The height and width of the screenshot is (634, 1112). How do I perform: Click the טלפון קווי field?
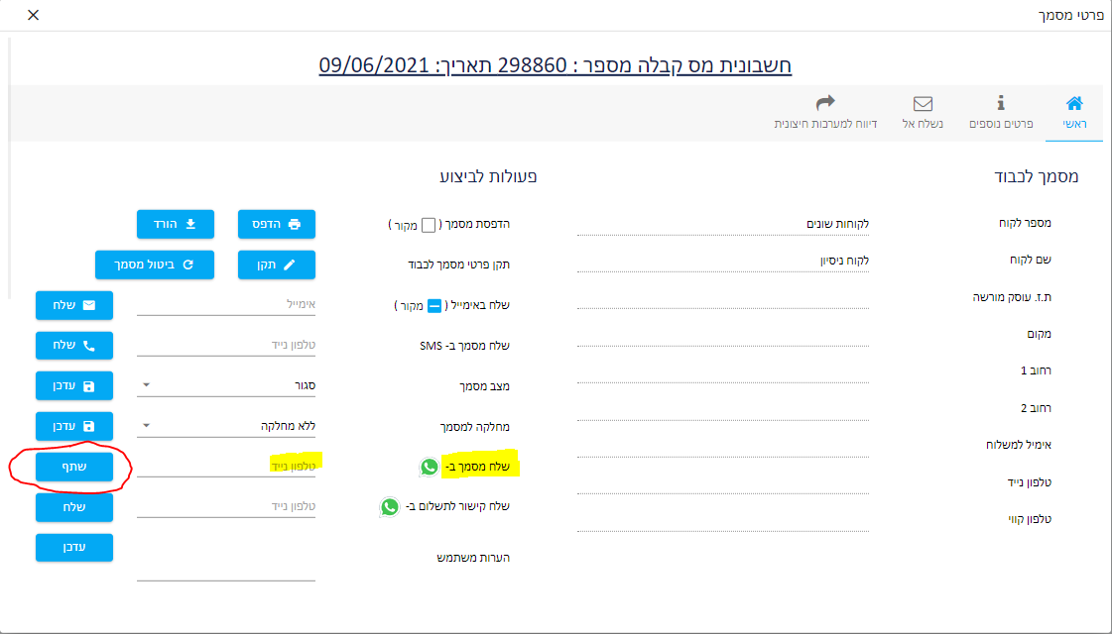click(723, 520)
